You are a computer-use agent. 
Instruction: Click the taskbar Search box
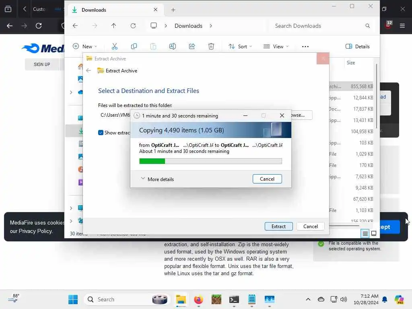(x=127, y=299)
